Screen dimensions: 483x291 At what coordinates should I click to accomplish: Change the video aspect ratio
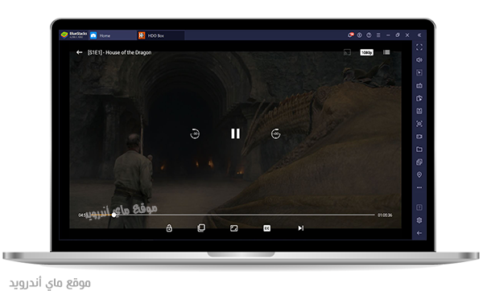click(x=234, y=228)
